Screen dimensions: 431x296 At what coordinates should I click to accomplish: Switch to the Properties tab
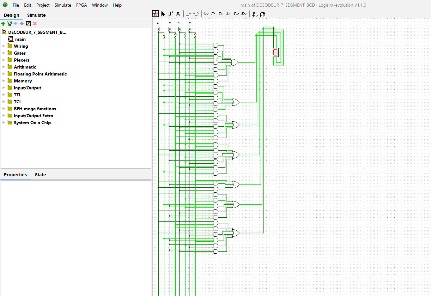pos(15,175)
